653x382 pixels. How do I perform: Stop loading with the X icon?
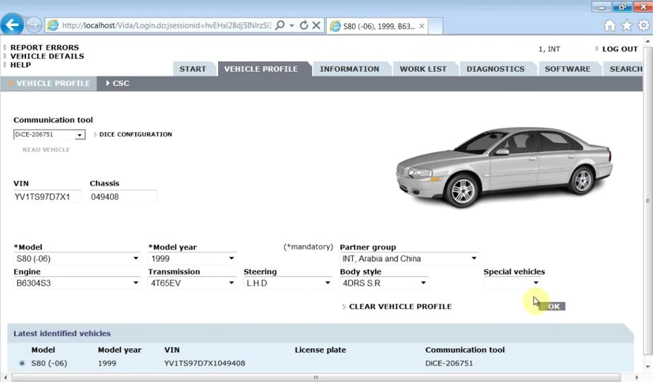(x=317, y=25)
